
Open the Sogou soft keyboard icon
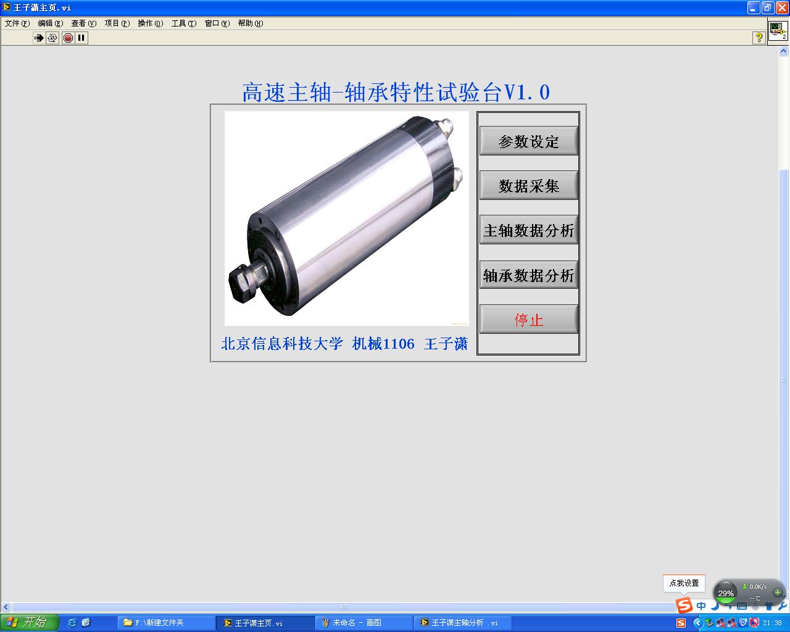tap(742, 606)
